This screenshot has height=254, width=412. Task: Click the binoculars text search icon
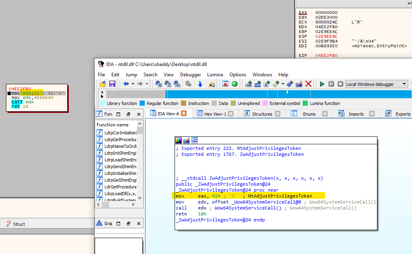tap(168, 84)
